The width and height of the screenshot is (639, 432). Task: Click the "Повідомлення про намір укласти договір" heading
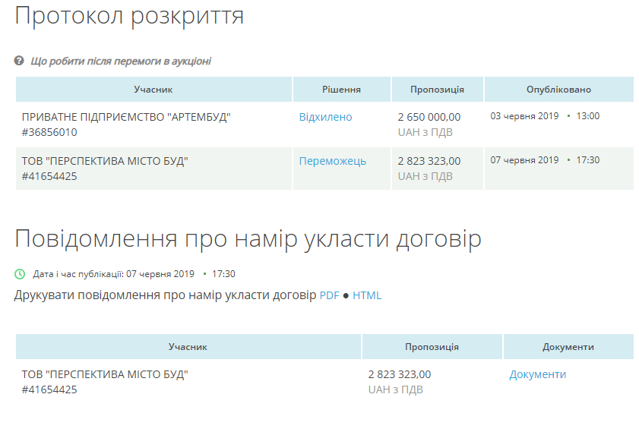248,238
